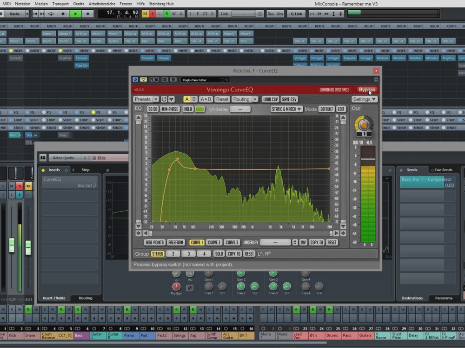Click Save CSV button

289,99
